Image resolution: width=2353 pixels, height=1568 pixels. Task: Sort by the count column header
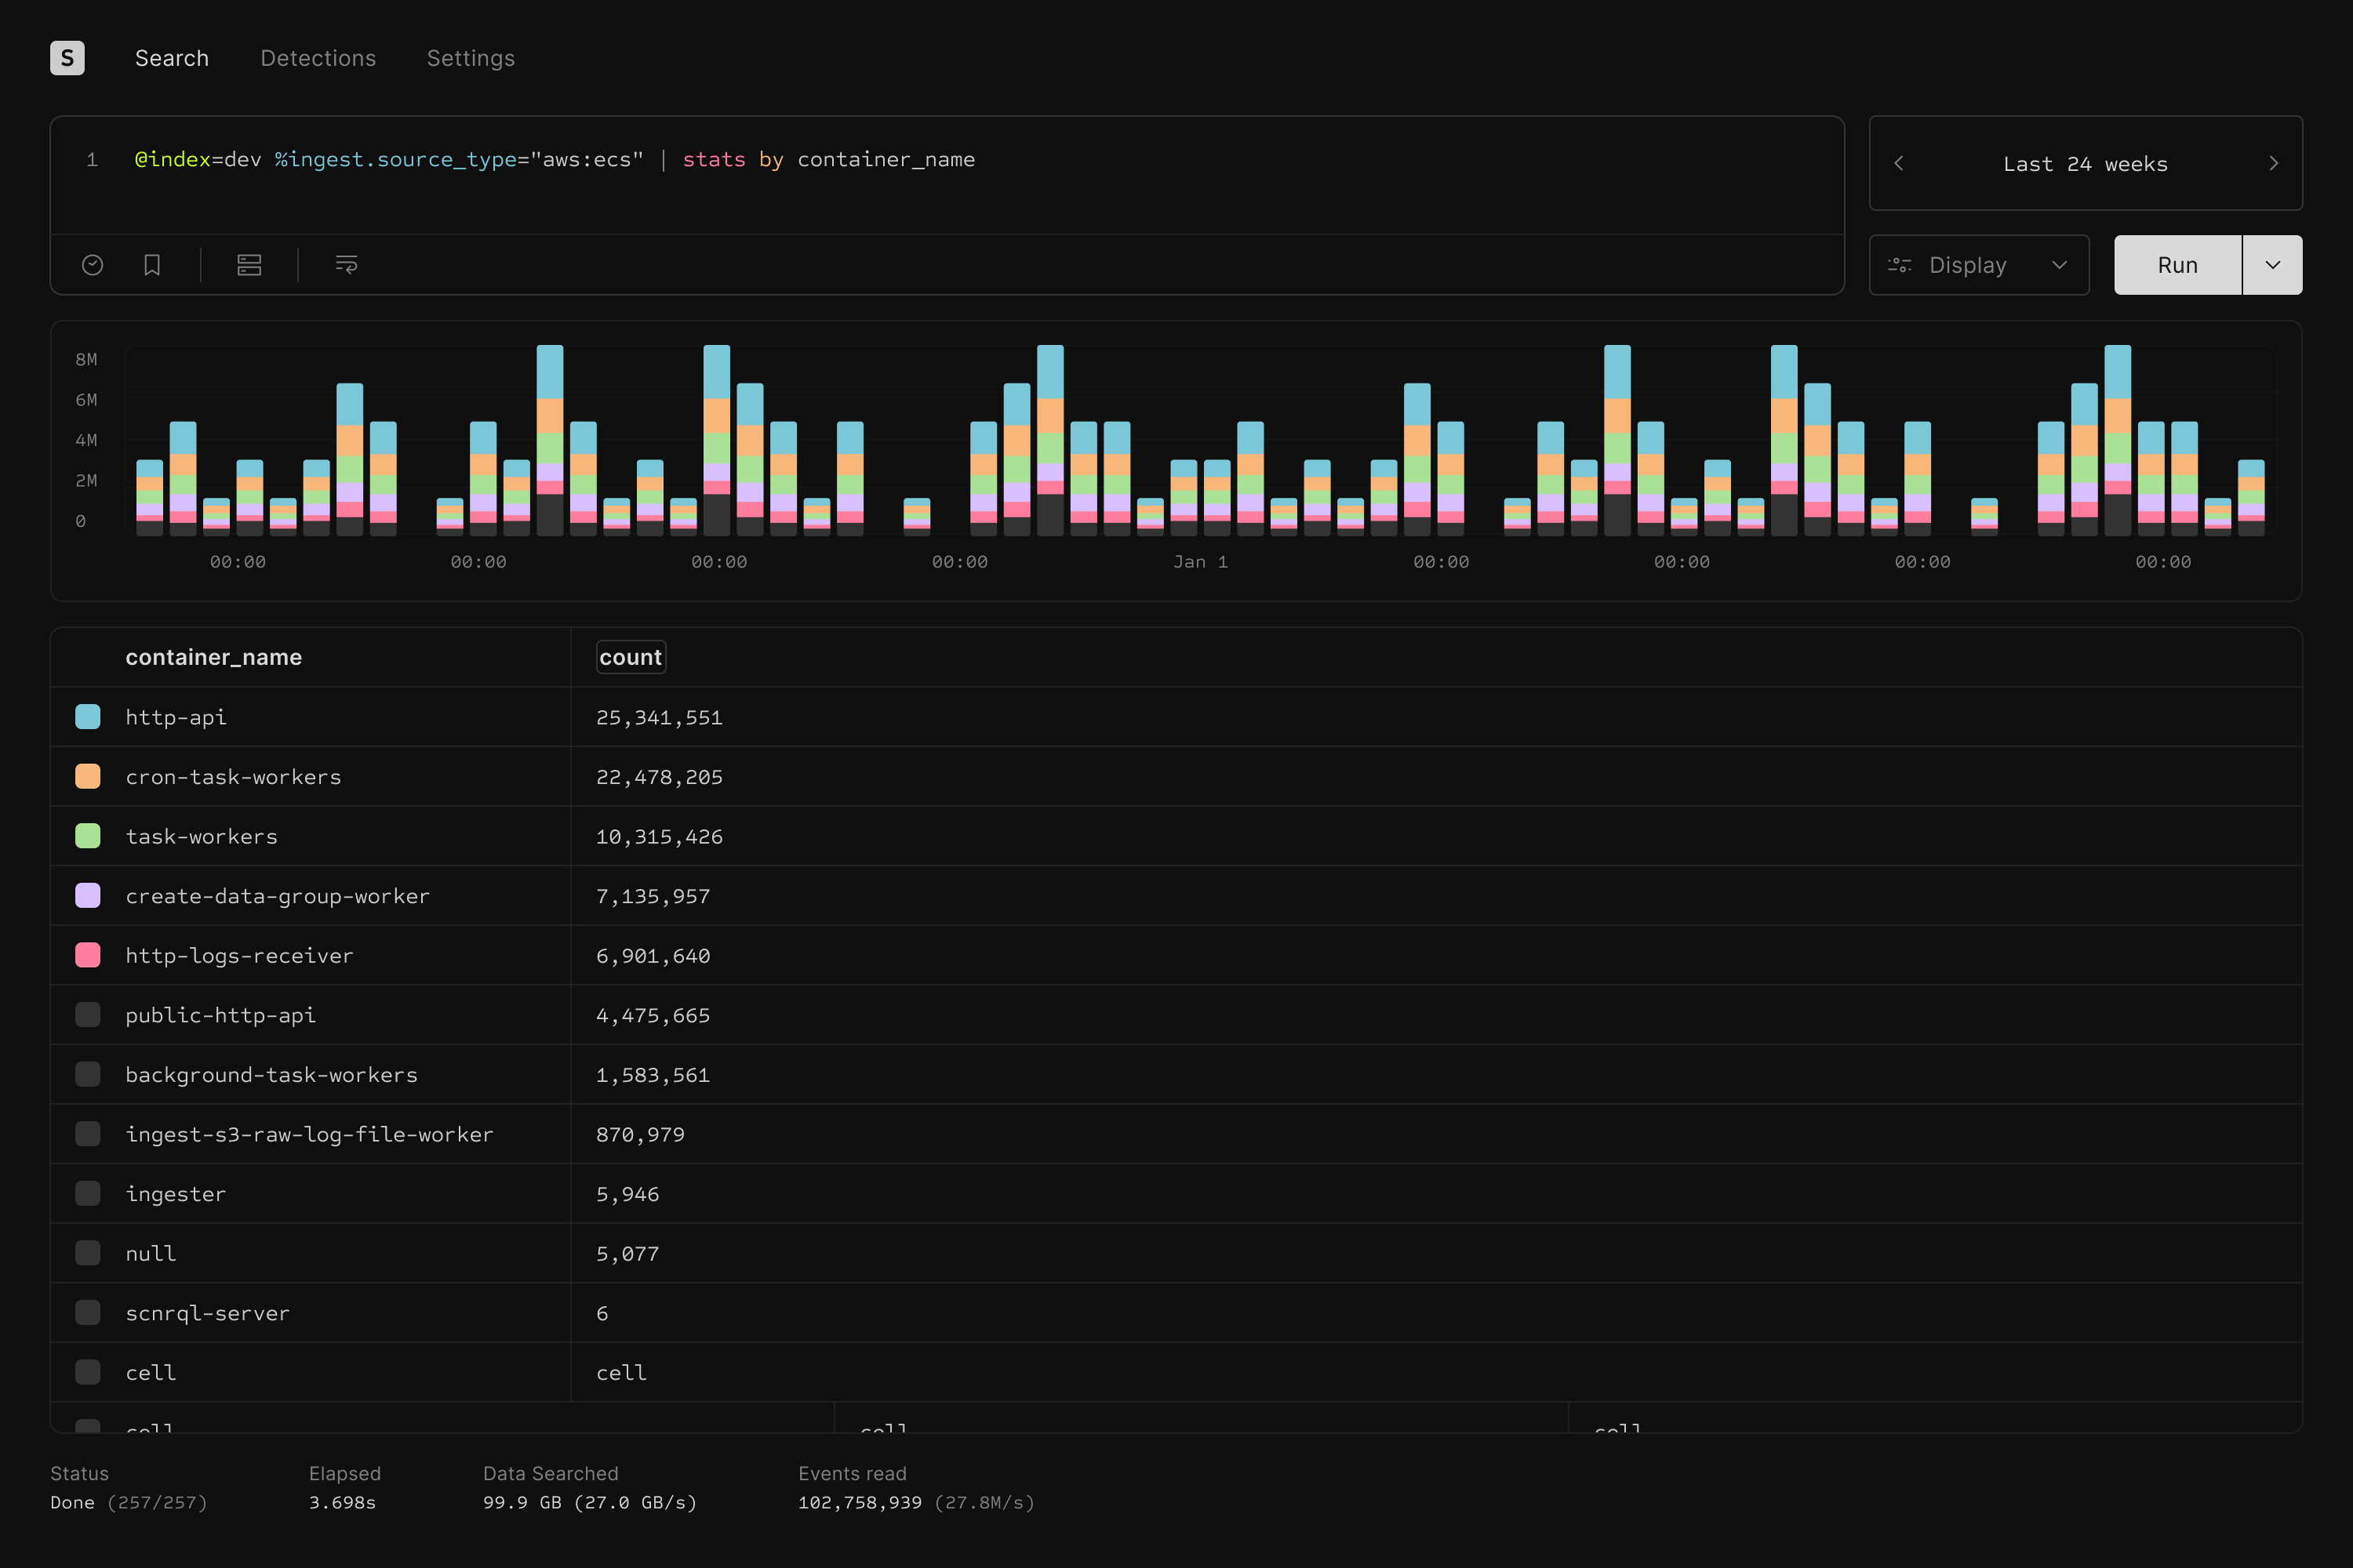pos(631,657)
